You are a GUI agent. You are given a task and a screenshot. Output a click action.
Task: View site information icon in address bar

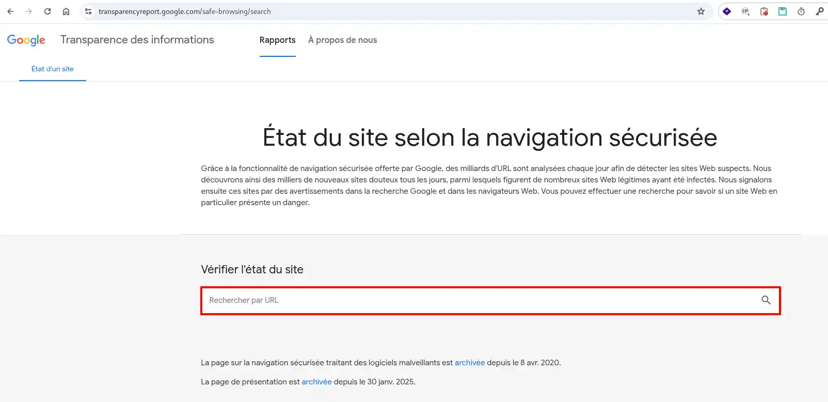pos(88,11)
